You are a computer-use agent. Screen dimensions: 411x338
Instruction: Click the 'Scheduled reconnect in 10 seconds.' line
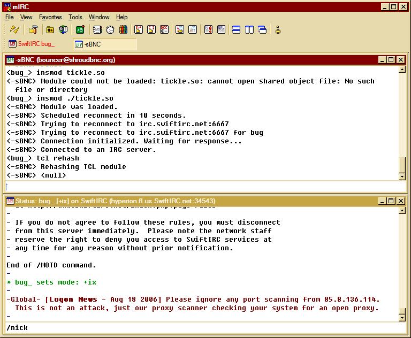pos(96,116)
